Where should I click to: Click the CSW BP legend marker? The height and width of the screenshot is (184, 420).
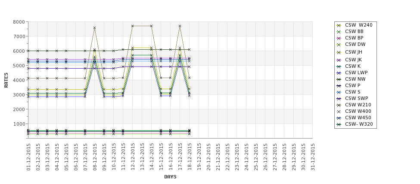[x=339, y=38]
